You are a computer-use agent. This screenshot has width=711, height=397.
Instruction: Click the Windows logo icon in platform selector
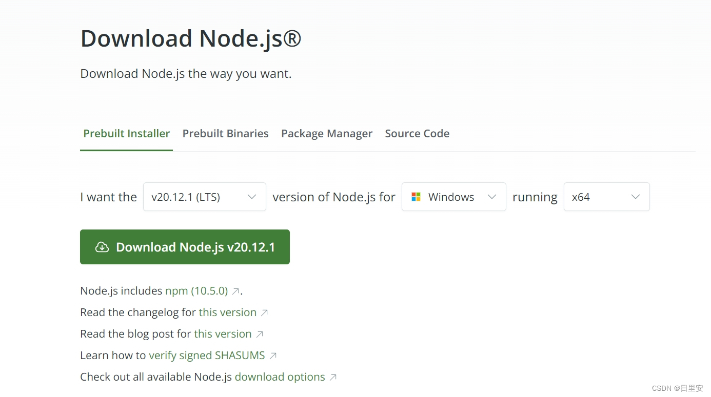click(x=416, y=197)
